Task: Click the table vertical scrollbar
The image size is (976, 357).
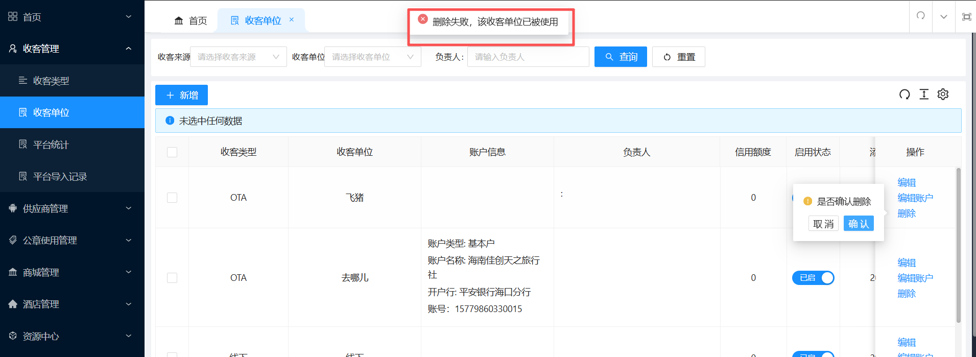Action: pyautogui.click(x=958, y=245)
